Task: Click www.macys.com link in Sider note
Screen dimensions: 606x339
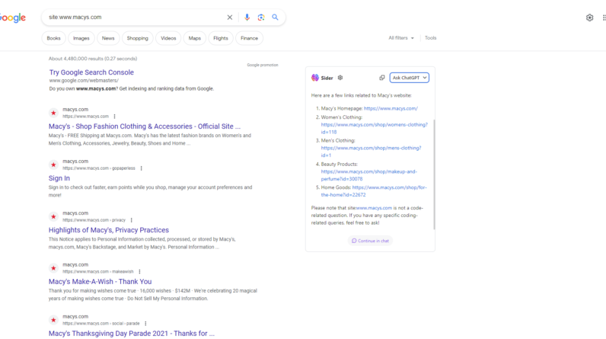Action: point(374,208)
